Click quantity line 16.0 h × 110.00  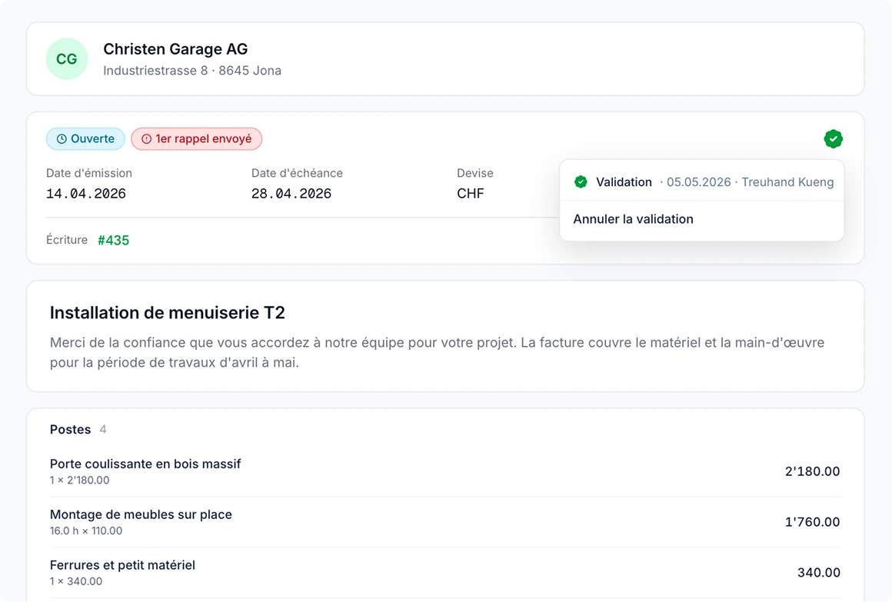86,530
